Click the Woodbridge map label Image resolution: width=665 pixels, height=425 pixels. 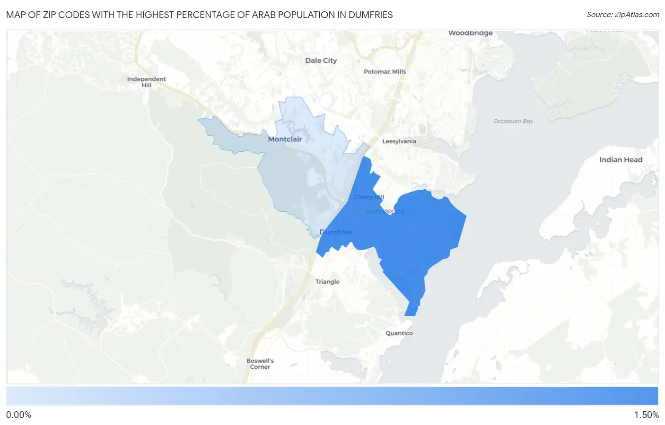pos(471,33)
